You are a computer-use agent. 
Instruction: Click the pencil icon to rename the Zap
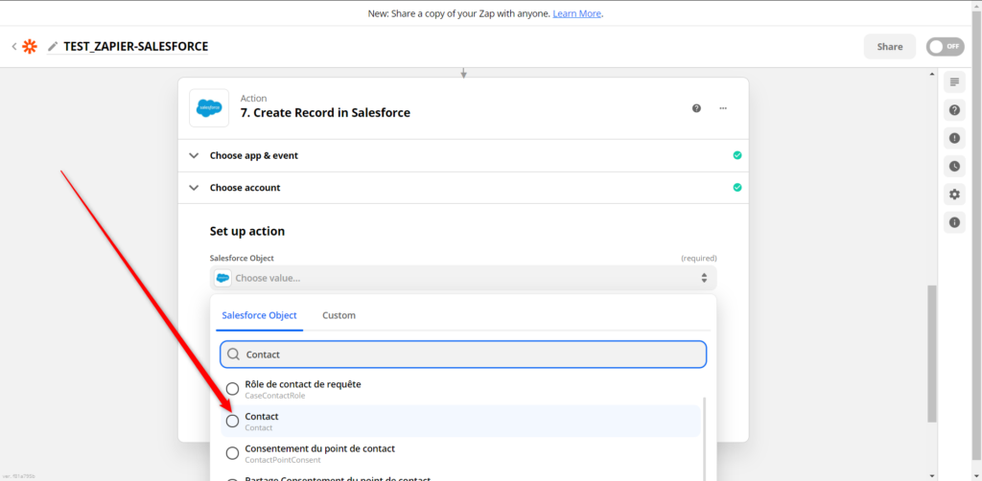click(53, 46)
